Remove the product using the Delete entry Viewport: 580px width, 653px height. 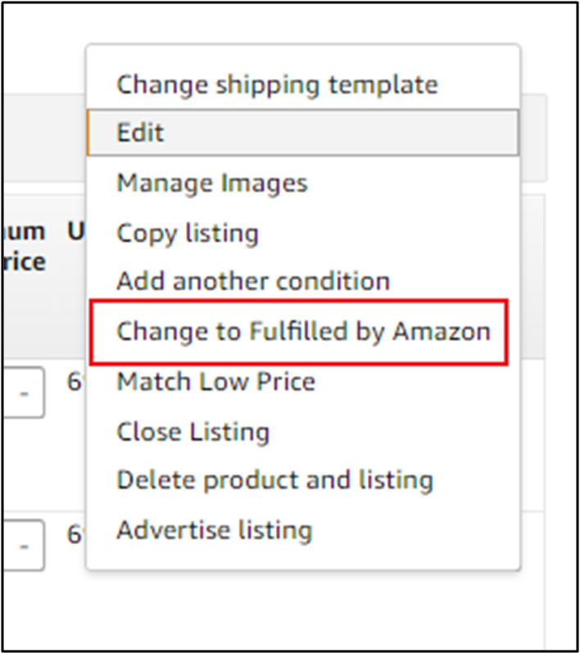click(x=274, y=480)
